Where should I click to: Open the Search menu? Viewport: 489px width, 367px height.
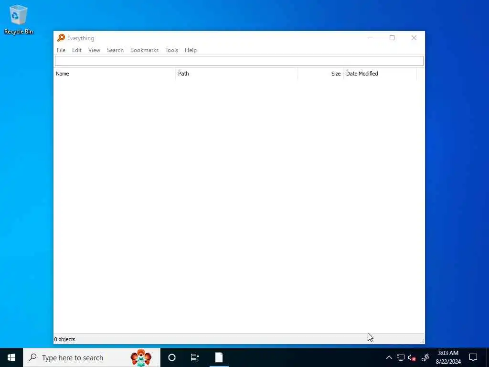tap(115, 50)
